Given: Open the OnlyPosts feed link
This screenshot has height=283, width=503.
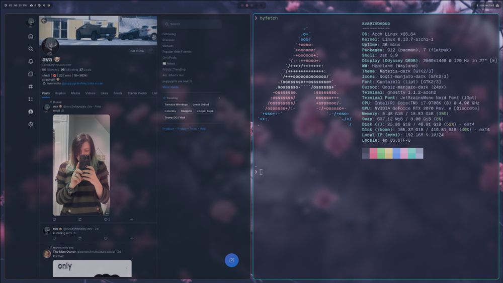Looking at the screenshot, I should tap(170, 58).
